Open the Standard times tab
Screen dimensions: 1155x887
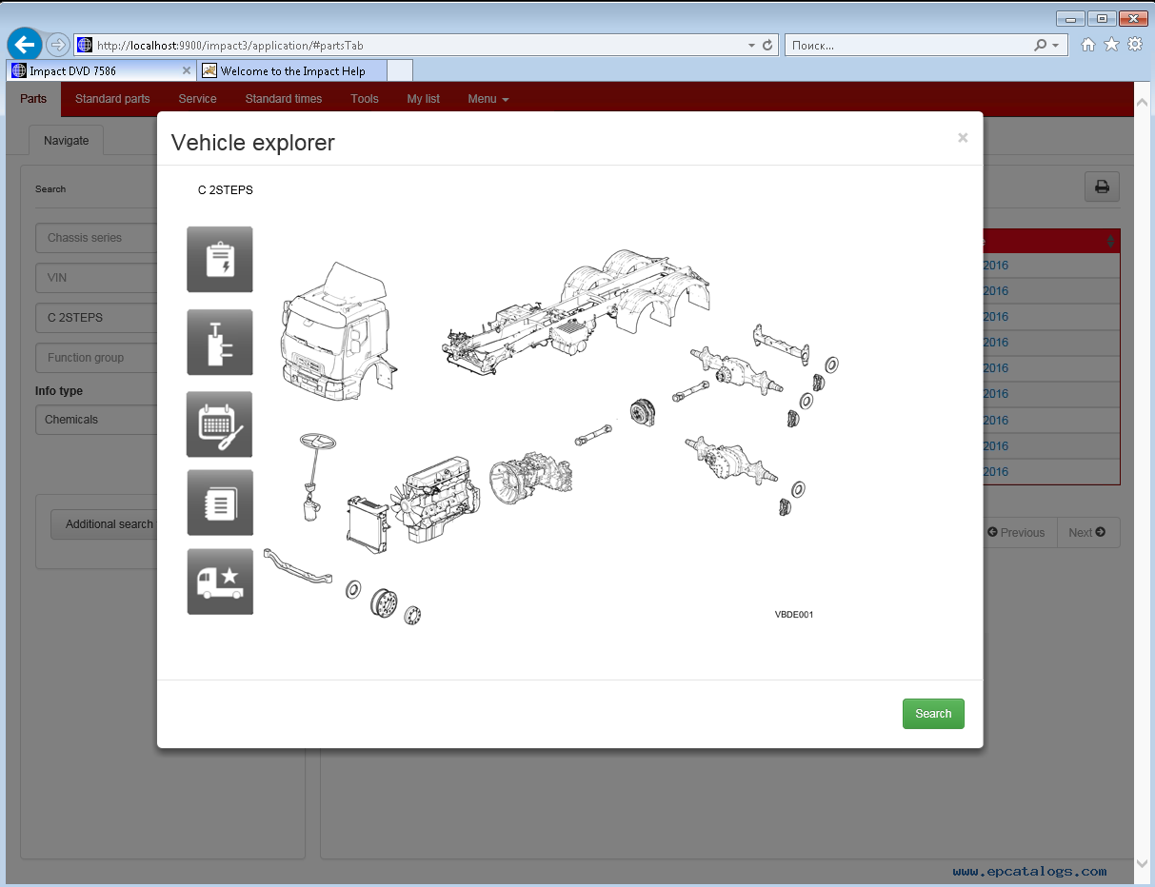coord(284,99)
